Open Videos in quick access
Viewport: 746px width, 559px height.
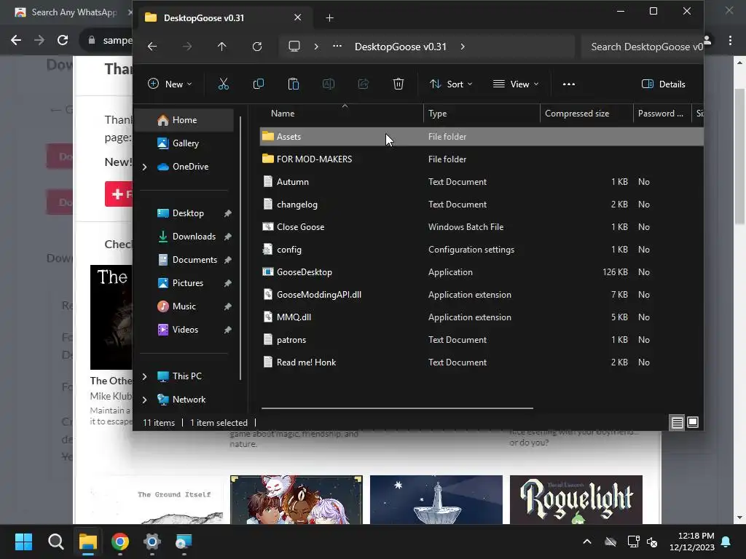(x=184, y=330)
